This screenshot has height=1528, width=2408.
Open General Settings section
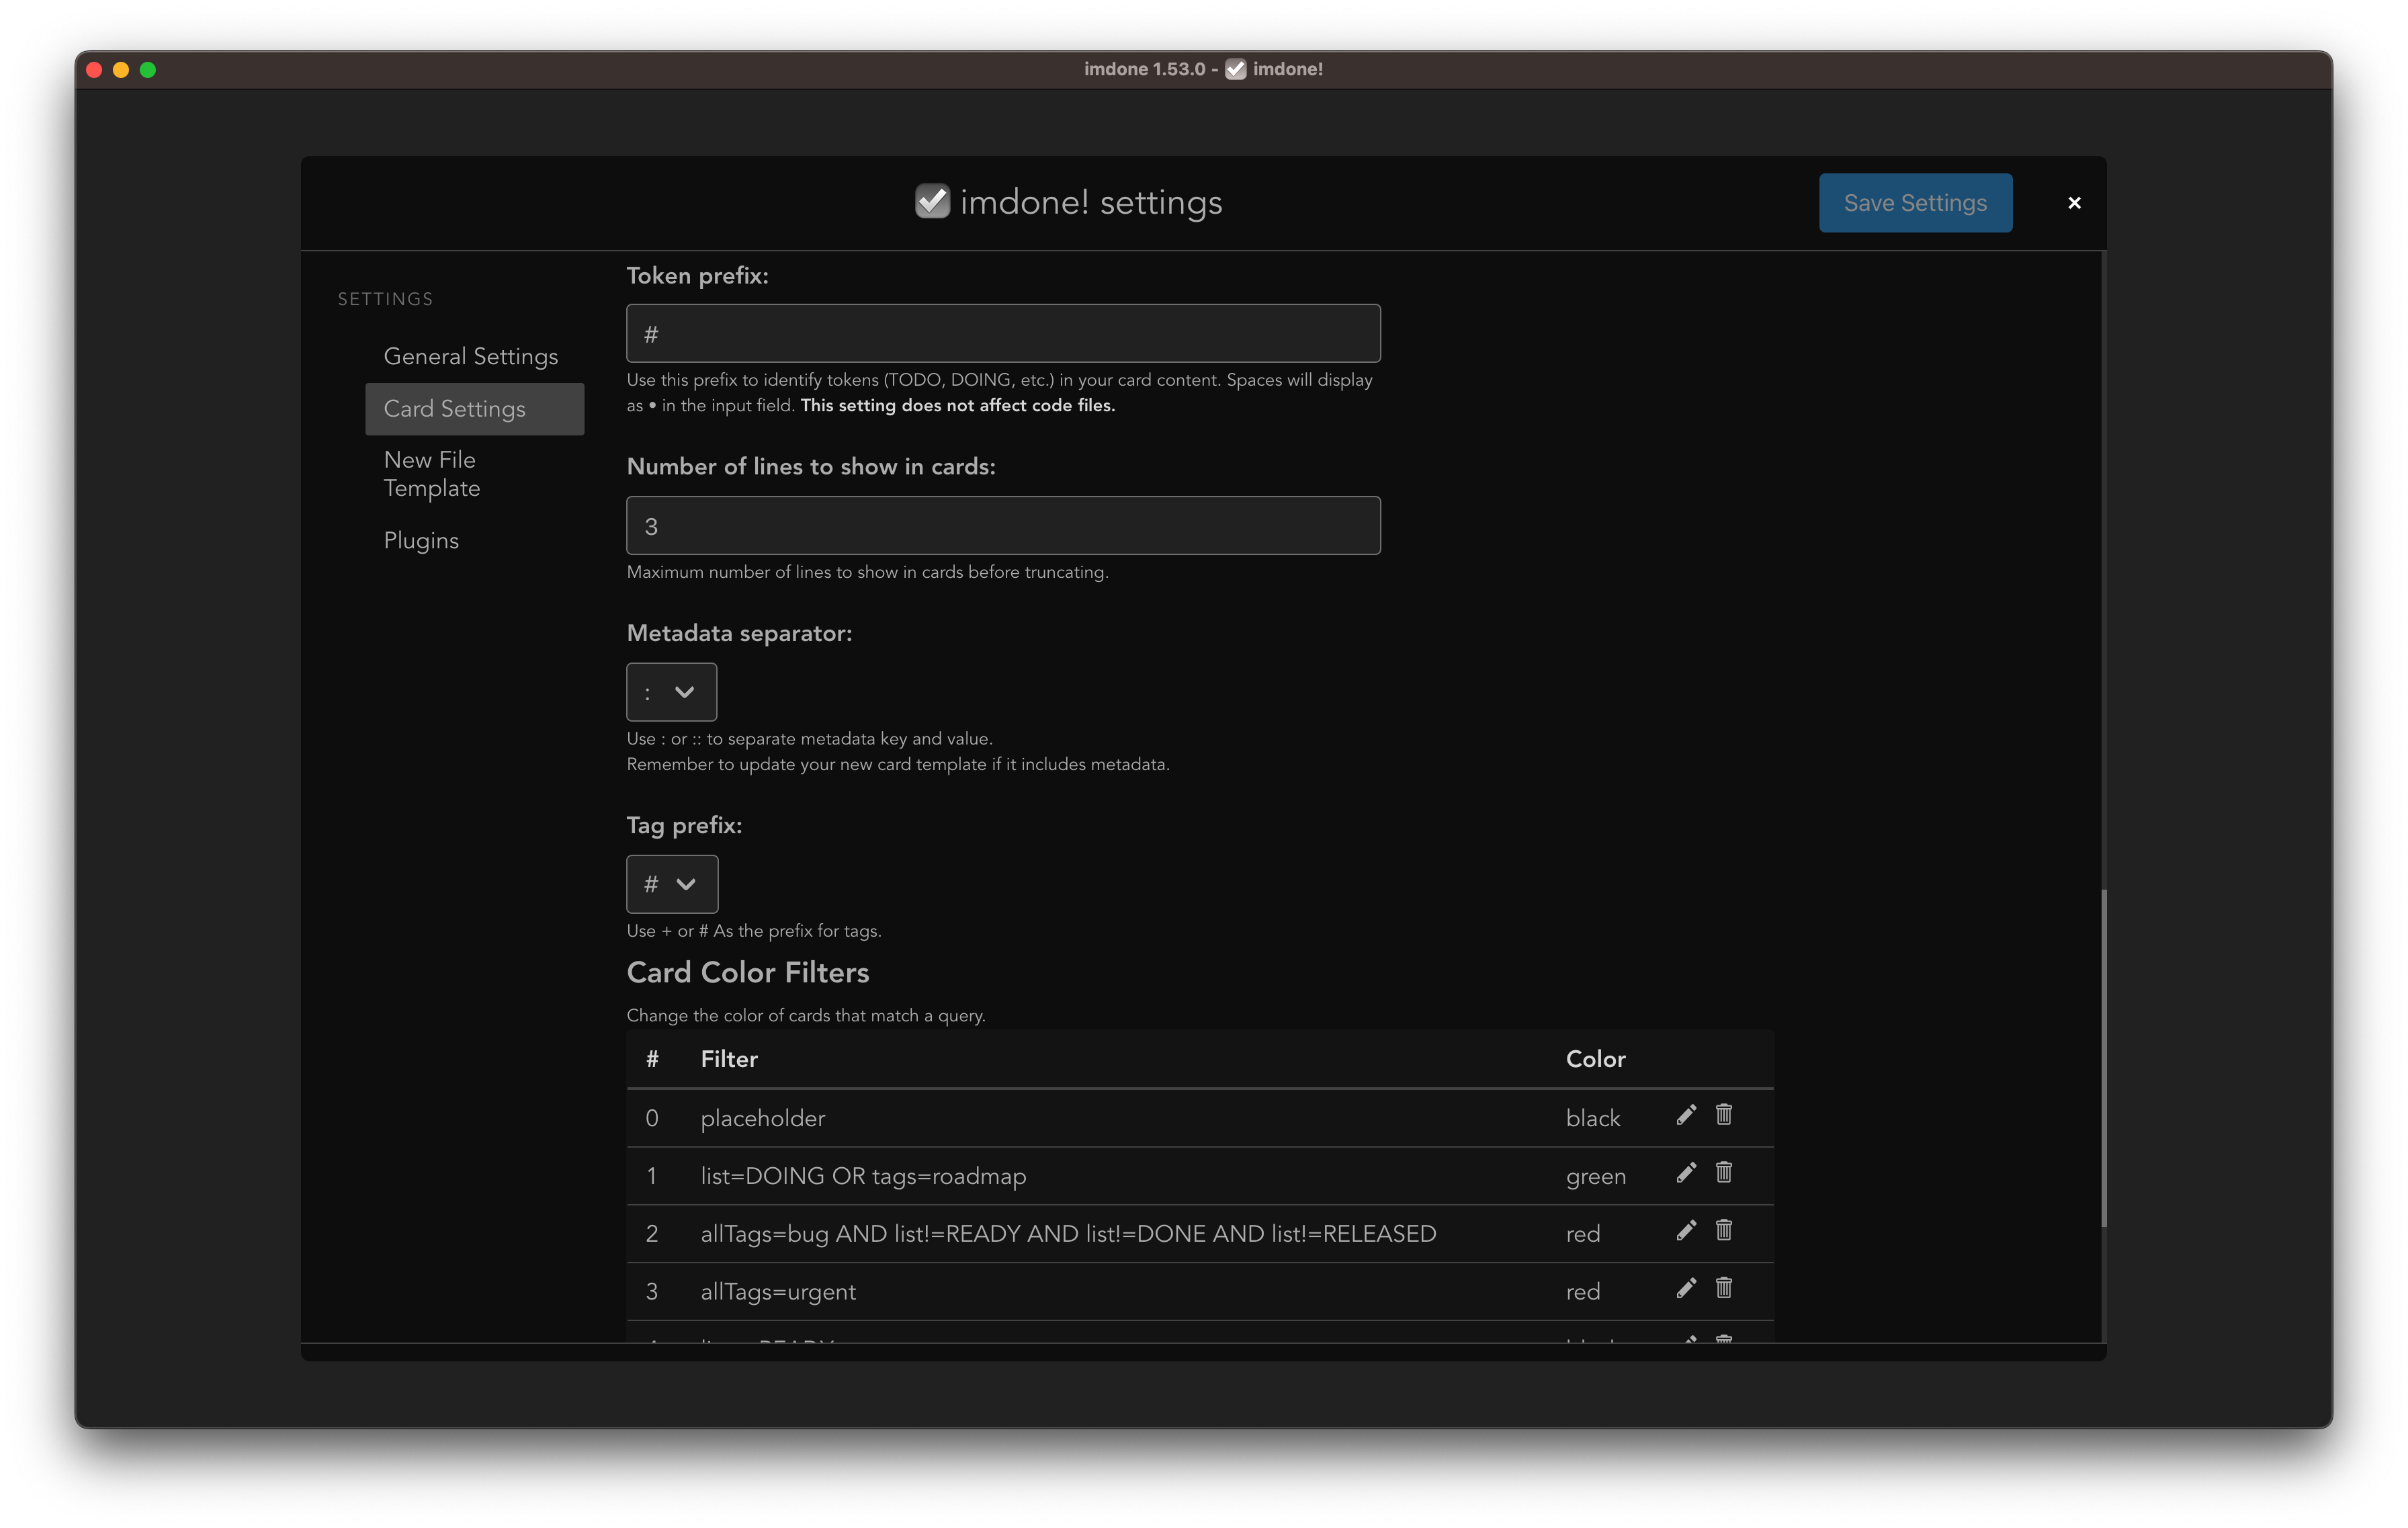471,357
